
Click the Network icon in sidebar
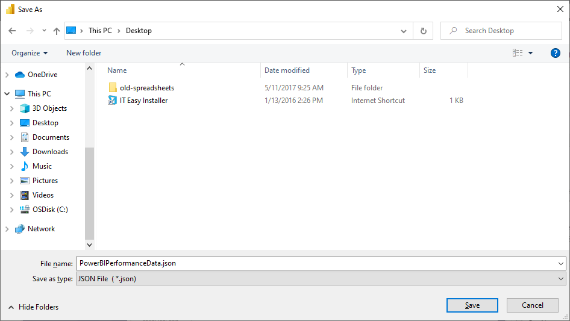click(20, 229)
